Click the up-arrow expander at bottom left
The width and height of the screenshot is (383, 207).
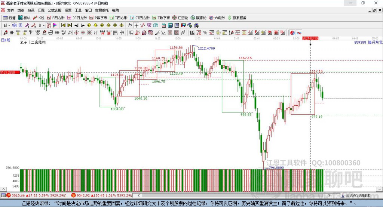tap(3, 189)
